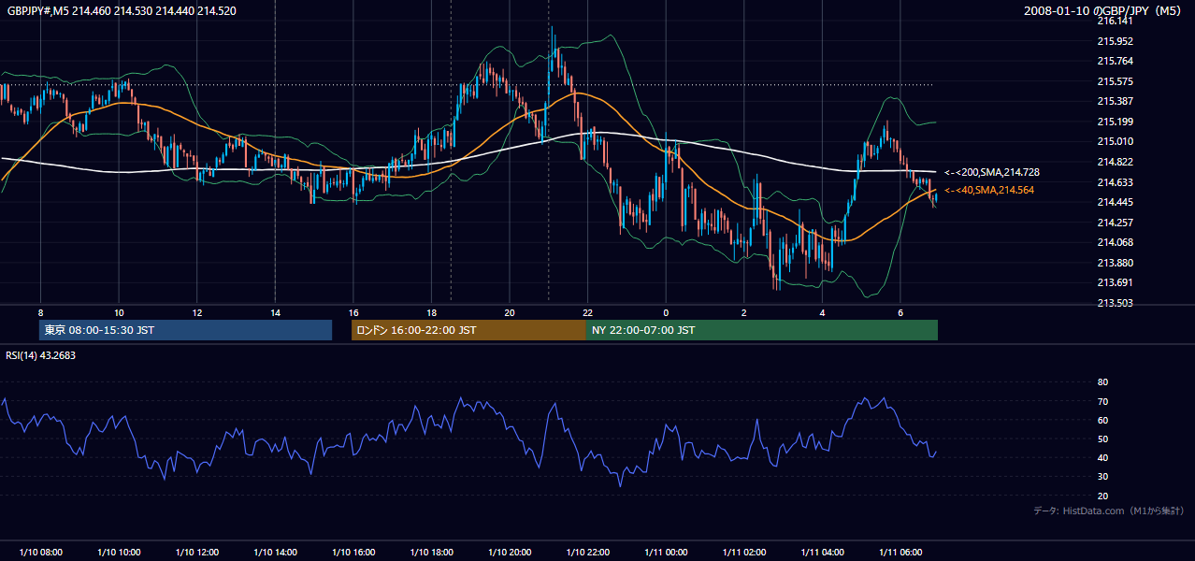Click RSI scale level 30
1195x561 pixels.
click(x=1102, y=477)
